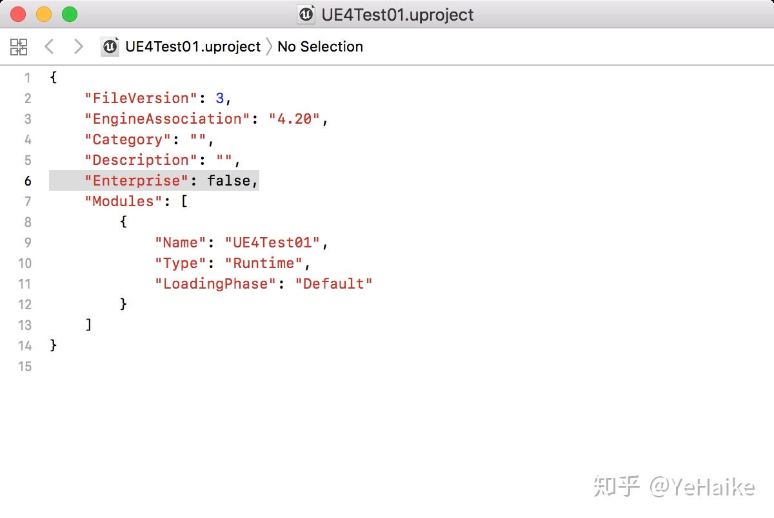Click the "4.20" engine version string
This screenshot has width=774, height=518.
point(294,119)
